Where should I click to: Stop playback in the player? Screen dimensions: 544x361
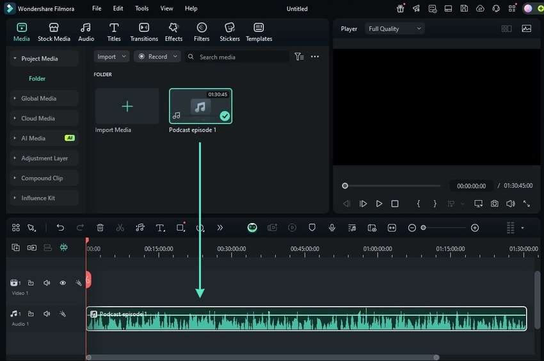395,204
